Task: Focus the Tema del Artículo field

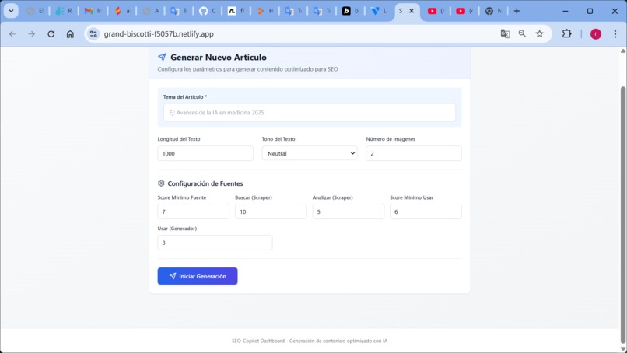Action: [x=310, y=112]
